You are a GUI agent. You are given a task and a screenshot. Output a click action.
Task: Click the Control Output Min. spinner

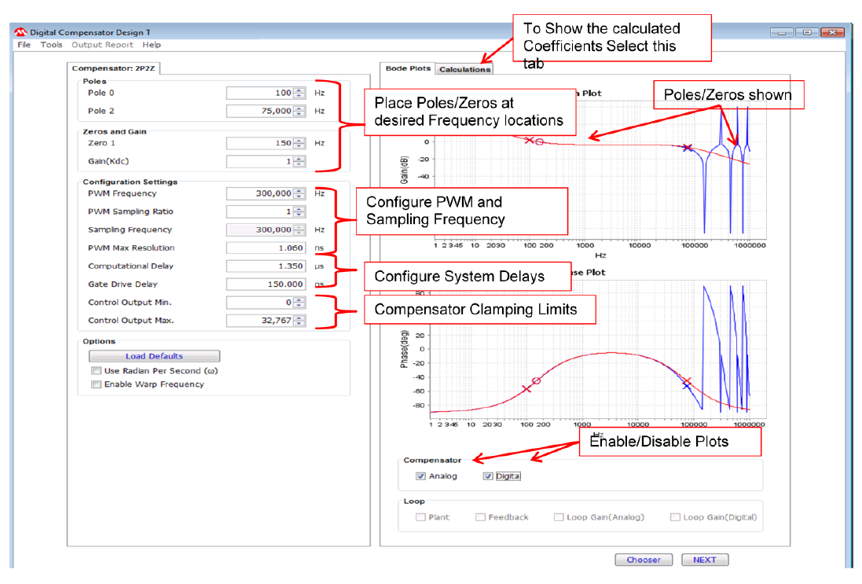299,303
